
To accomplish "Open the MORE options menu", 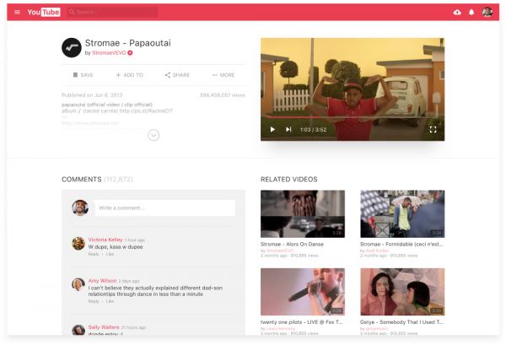I will (x=223, y=75).
